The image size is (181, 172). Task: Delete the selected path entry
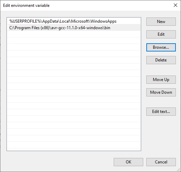click(161, 60)
